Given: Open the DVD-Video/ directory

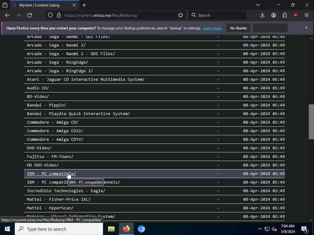Looking at the screenshot, I should (39, 148).
